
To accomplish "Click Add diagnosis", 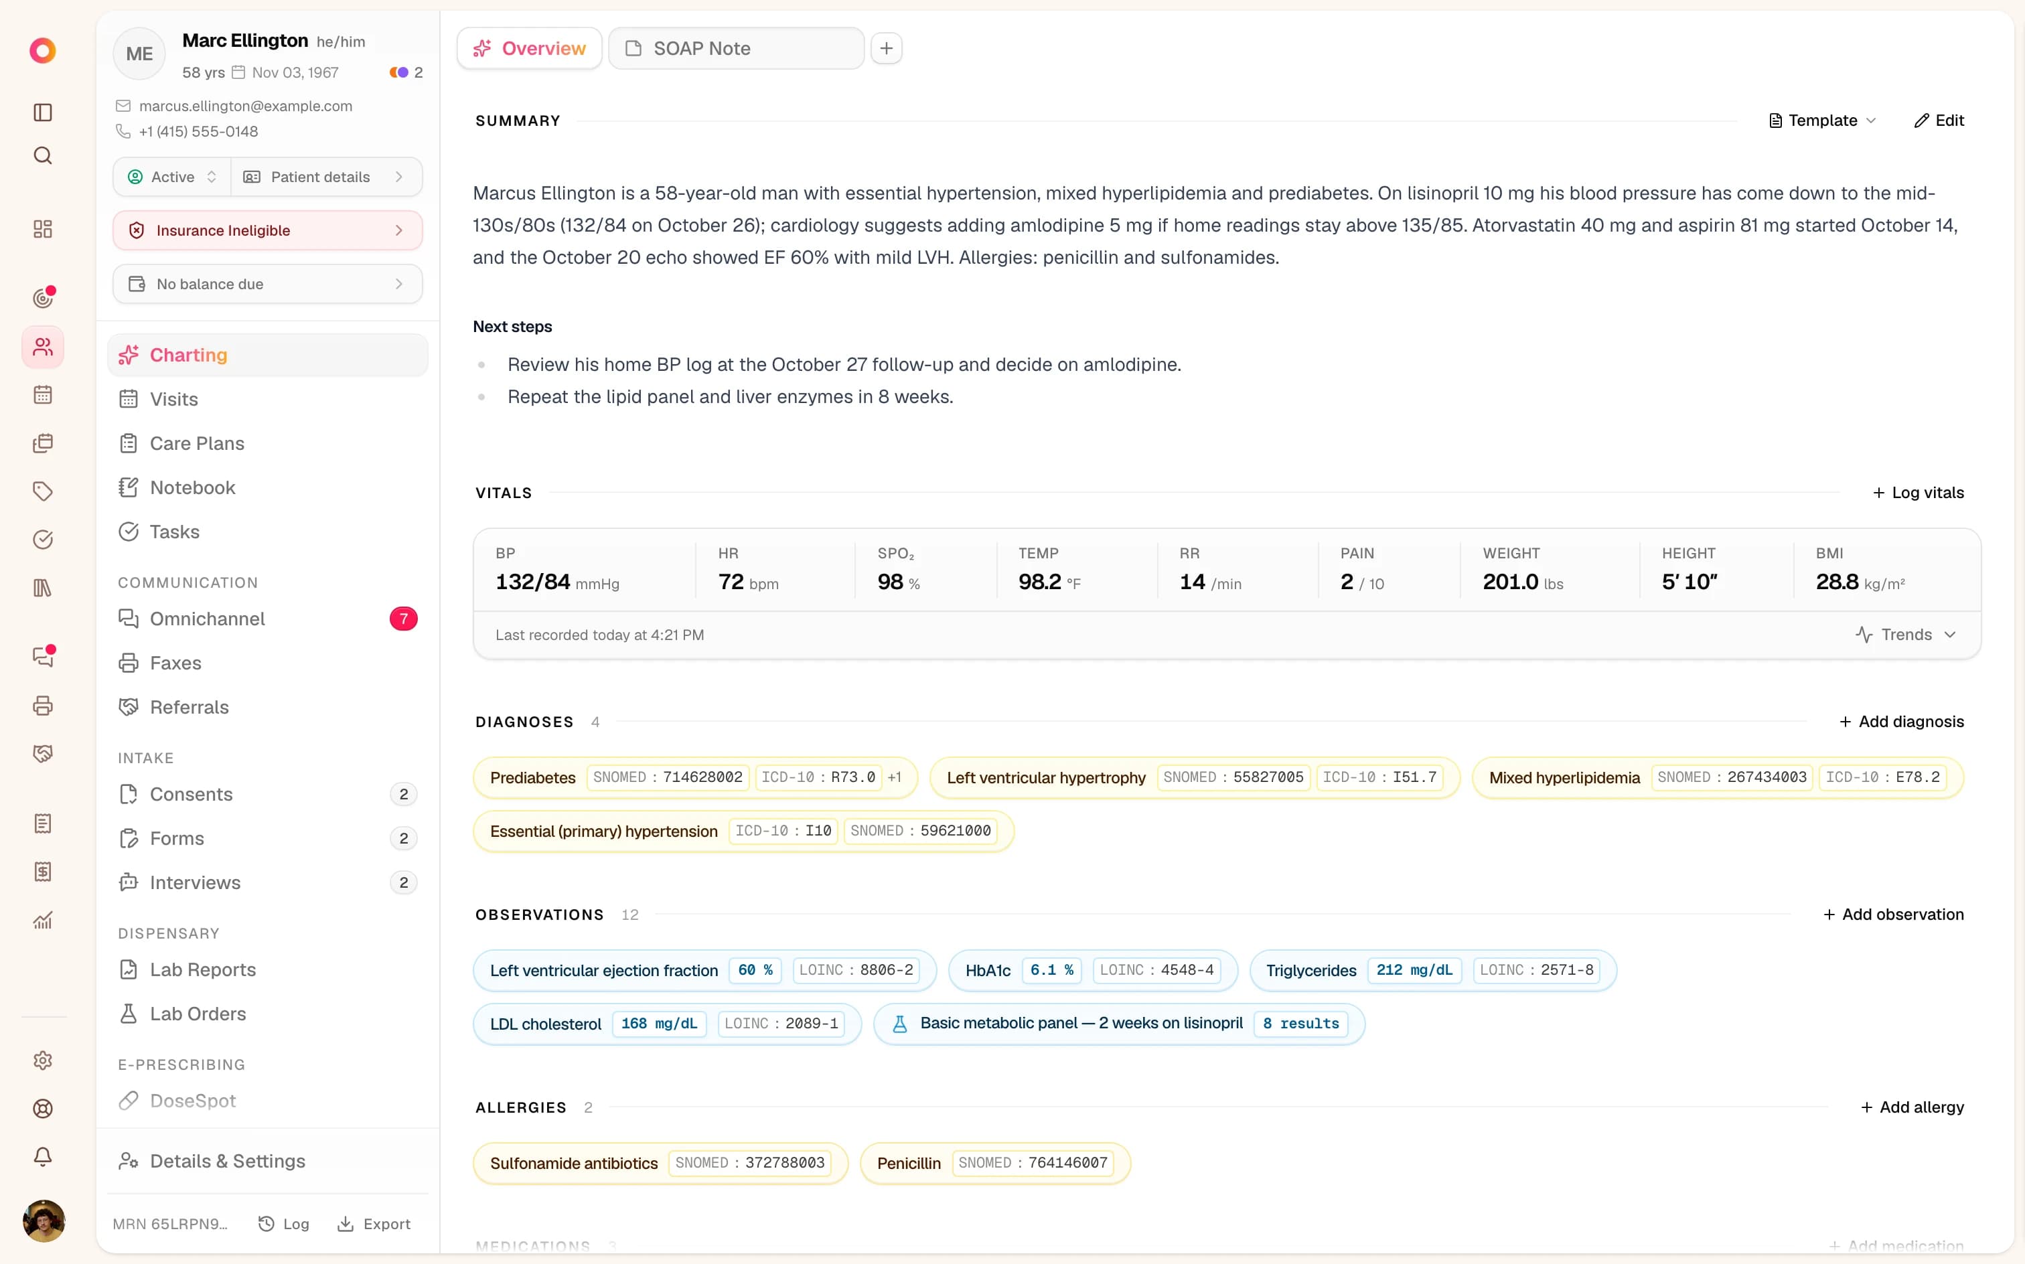I will pyautogui.click(x=1901, y=722).
